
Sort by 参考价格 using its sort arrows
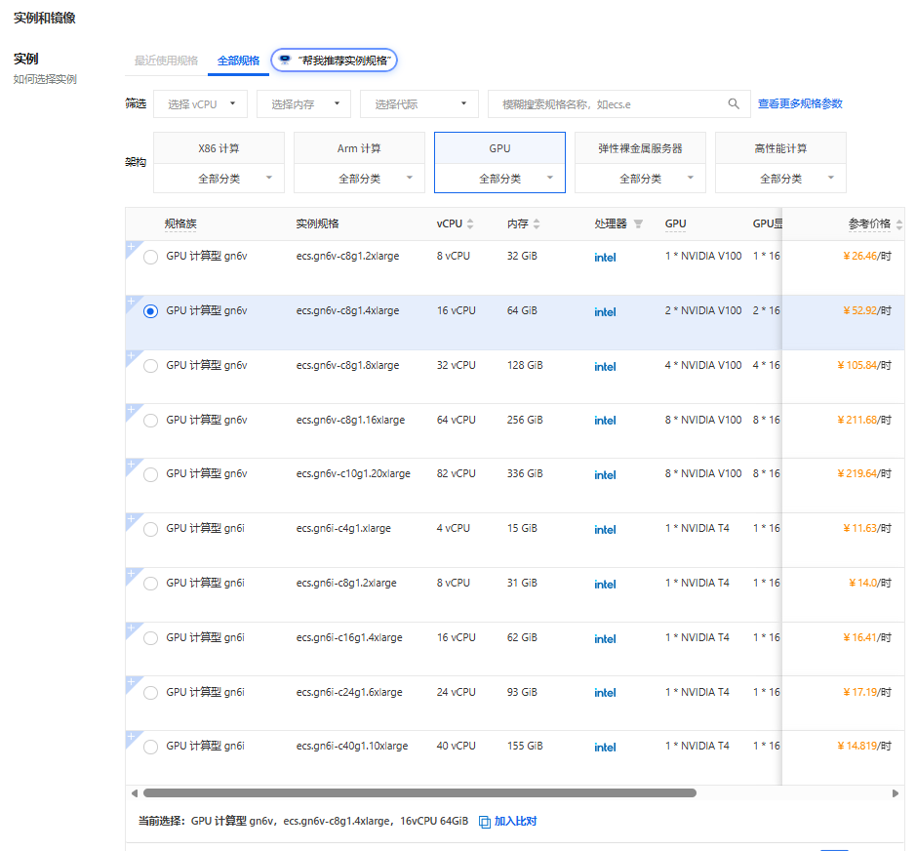pos(898,224)
